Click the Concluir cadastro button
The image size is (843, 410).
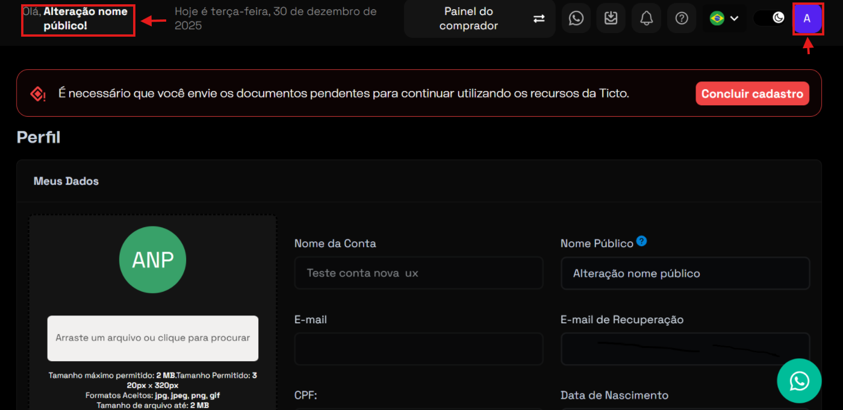pyautogui.click(x=751, y=94)
